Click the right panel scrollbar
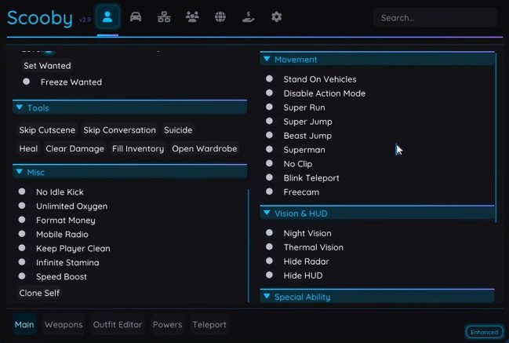The height and width of the screenshot is (343, 509). pyautogui.click(x=496, y=137)
